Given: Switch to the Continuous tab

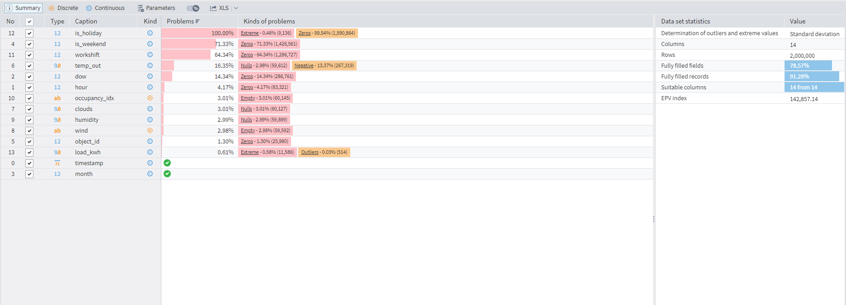Looking at the screenshot, I should (105, 8).
